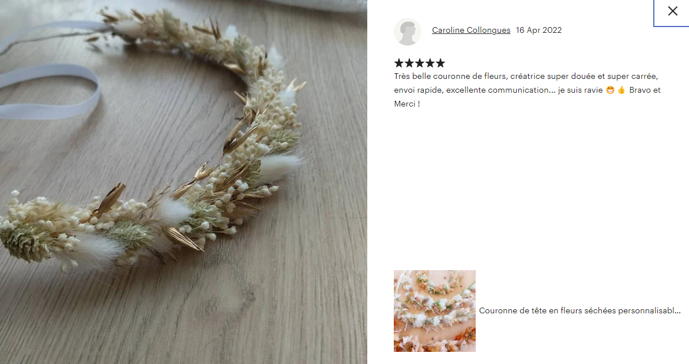This screenshot has width=689, height=364.
Task: Open the 'Couronne de tête en fleurs séchées' listing link
Action: [579, 310]
